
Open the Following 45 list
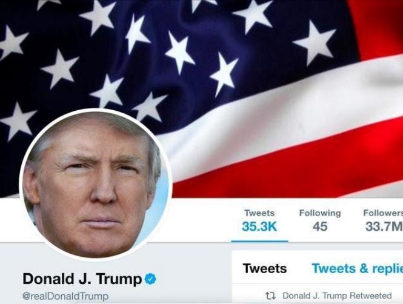click(x=320, y=221)
